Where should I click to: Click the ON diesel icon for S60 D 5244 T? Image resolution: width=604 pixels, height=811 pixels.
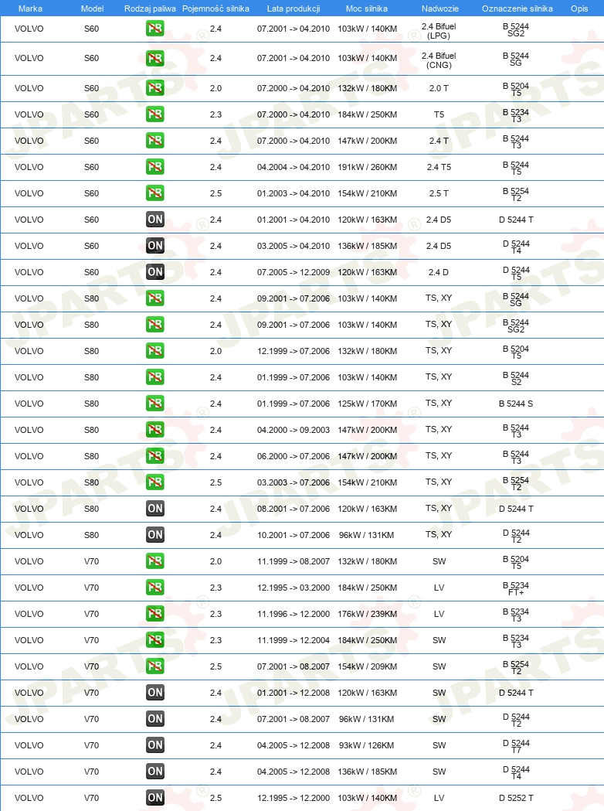pos(155,220)
